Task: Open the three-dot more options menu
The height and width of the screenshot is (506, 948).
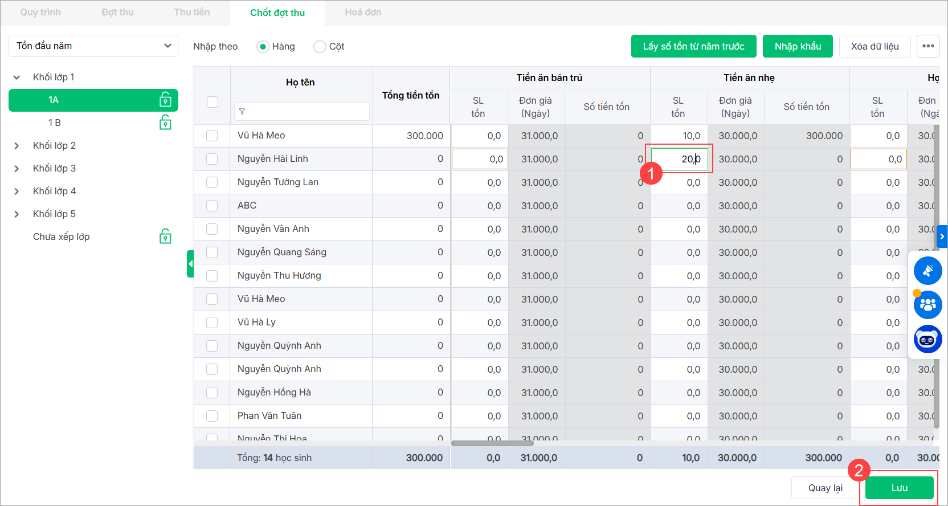Action: click(x=927, y=46)
